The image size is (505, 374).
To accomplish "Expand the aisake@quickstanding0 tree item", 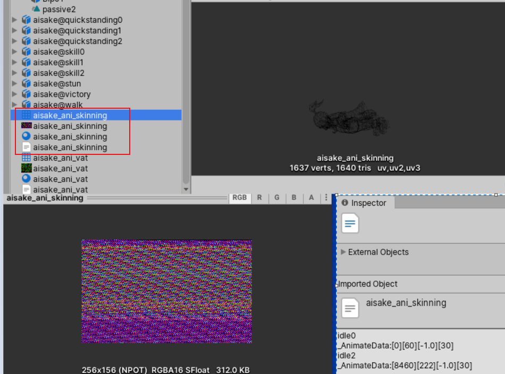I will pyautogui.click(x=14, y=20).
